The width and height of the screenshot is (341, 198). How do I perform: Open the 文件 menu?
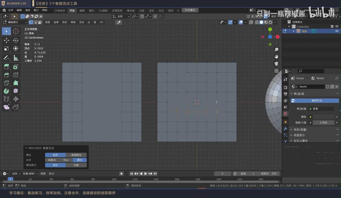coord(11,10)
